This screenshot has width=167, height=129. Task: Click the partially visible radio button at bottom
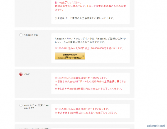(x=21, y=128)
